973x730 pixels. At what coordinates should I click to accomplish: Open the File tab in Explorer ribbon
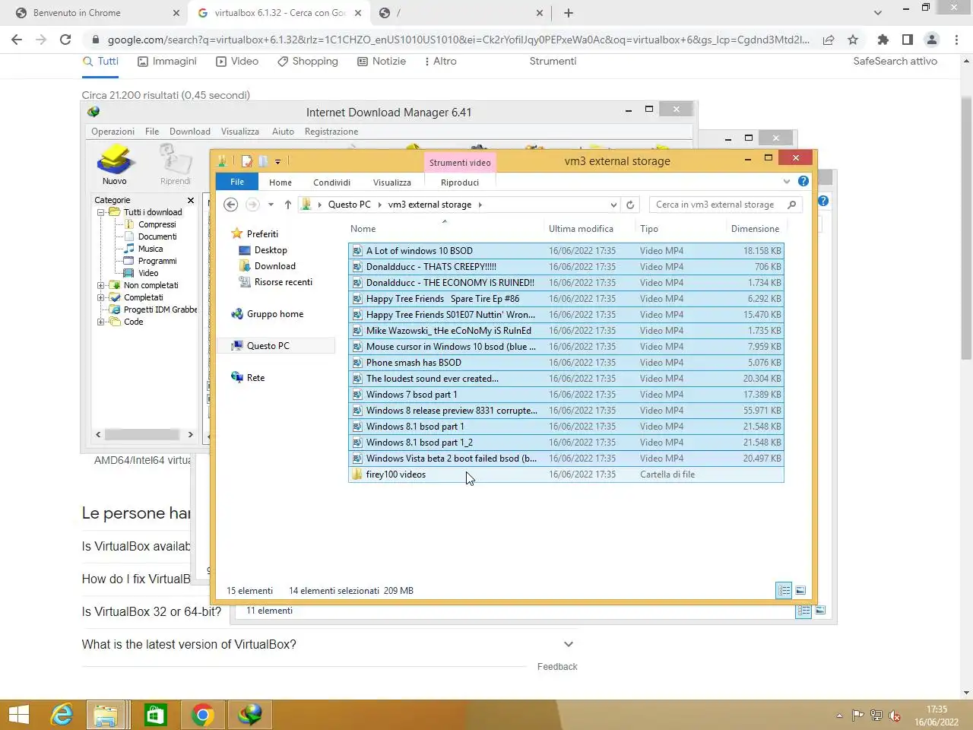point(237,182)
